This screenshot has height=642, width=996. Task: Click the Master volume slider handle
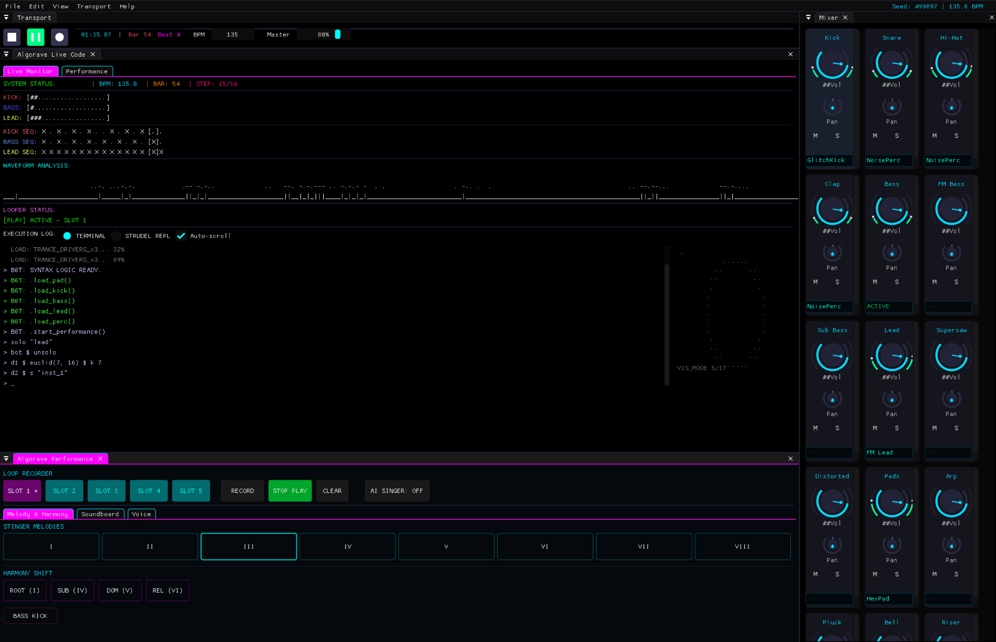tap(338, 35)
